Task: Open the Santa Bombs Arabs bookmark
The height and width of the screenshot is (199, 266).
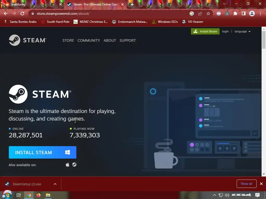Action: (20, 22)
